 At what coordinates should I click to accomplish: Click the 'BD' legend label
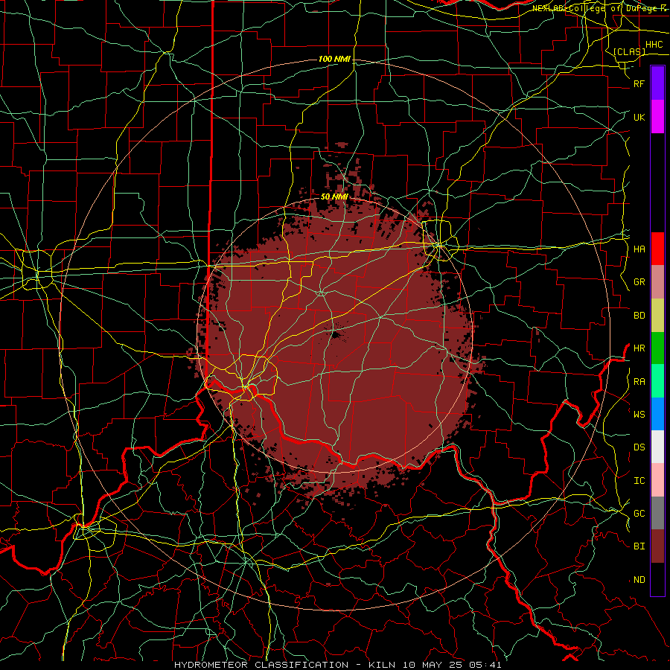[x=639, y=316]
